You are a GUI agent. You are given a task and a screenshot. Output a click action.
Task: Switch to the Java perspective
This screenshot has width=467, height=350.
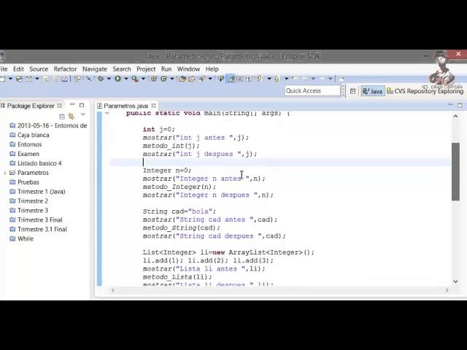[x=373, y=91]
